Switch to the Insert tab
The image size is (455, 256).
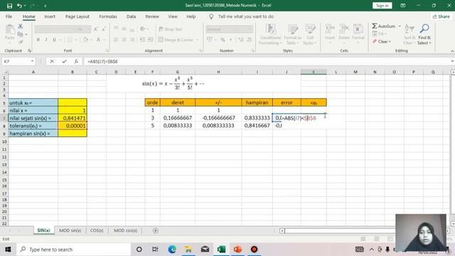pyautogui.click(x=50, y=16)
